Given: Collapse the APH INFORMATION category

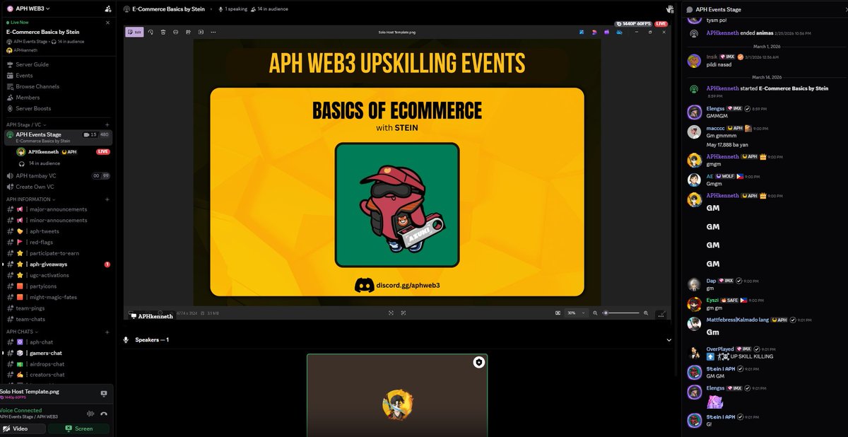Looking at the screenshot, I should click(30, 199).
